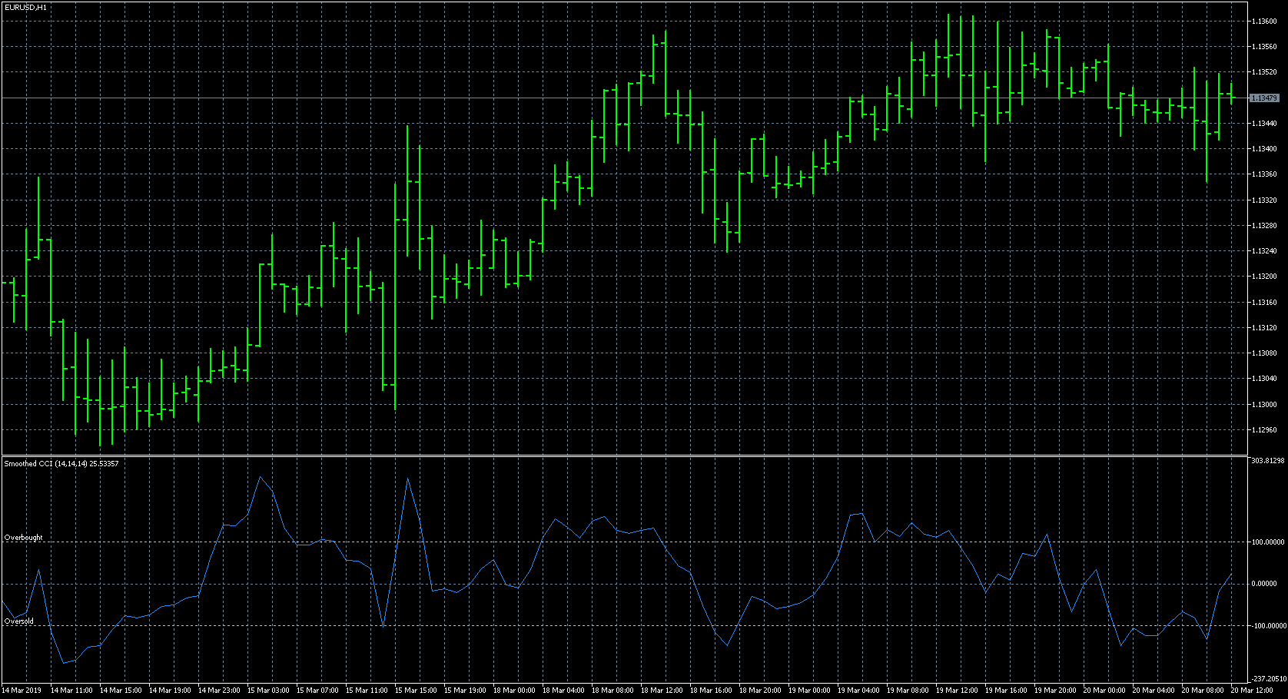Image resolution: width=1288 pixels, height=699 pixels.
Task: Click the EURUSD,H1 chart title label
Action: (25, 7)
